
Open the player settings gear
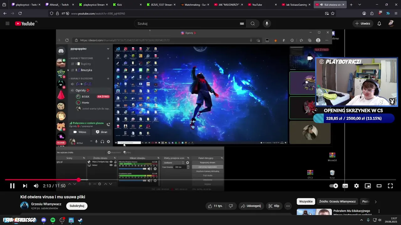(357, 186)
